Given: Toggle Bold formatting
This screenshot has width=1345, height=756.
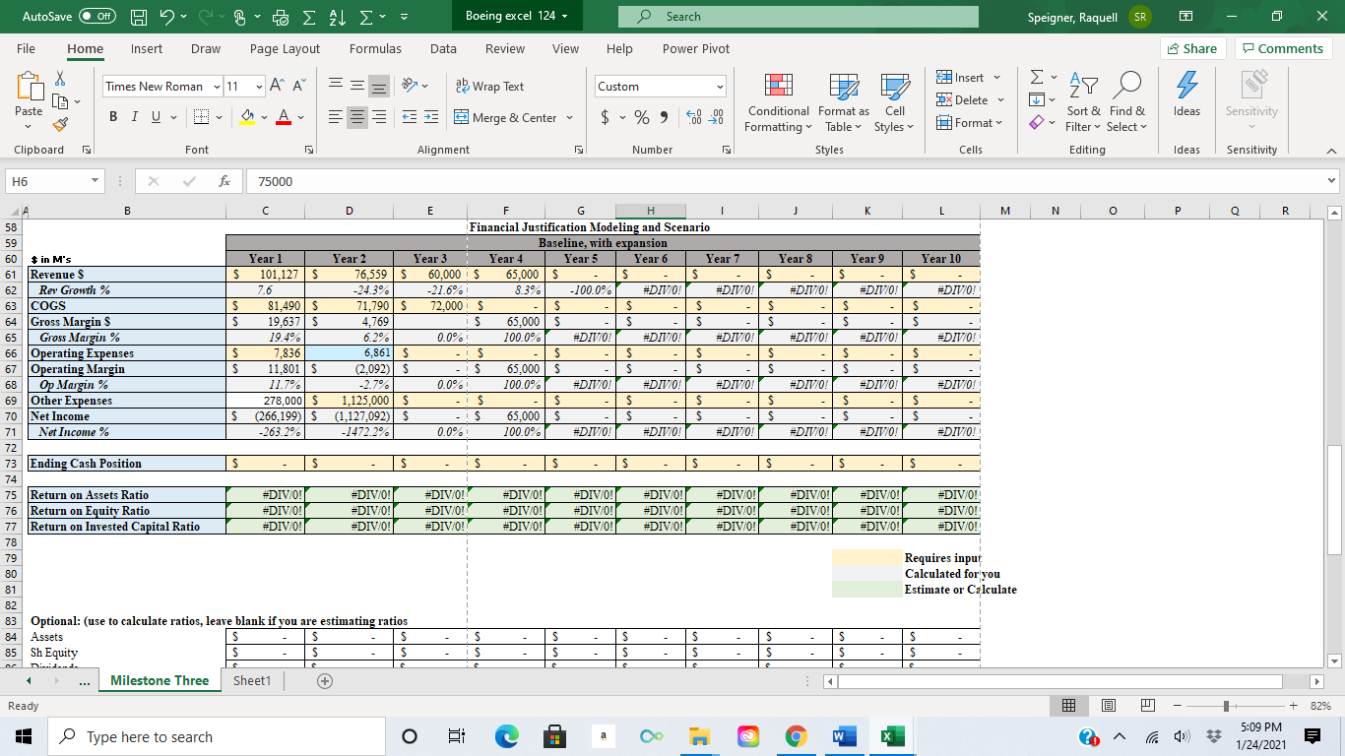Looking at the screenshot, I should pos(112,116).
